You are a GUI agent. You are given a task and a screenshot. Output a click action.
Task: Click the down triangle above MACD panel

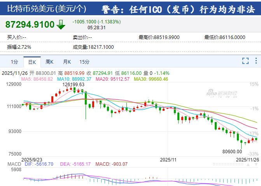pos(256,165)
